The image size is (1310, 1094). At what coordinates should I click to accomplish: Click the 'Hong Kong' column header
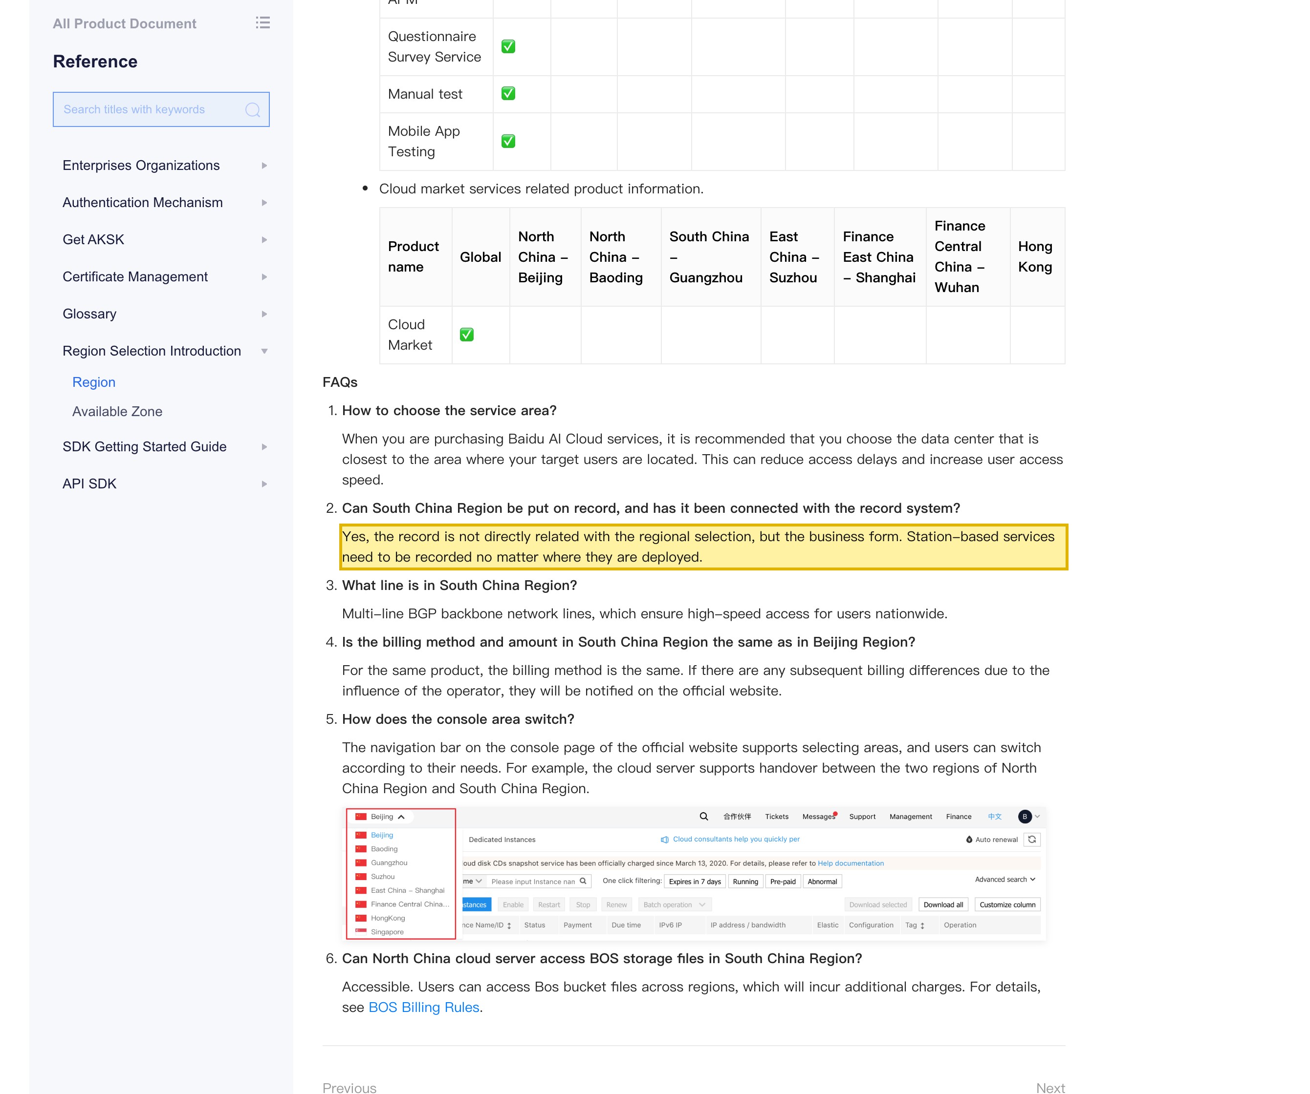1037,257
